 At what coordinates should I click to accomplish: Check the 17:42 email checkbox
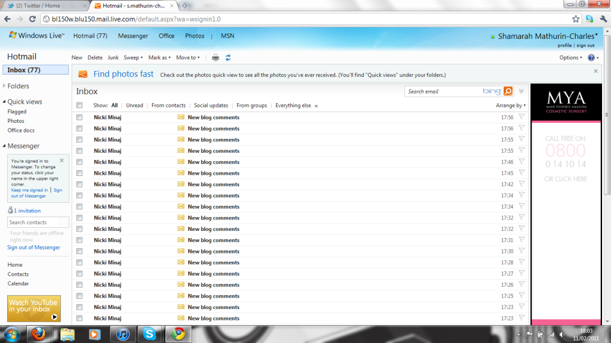[79, 184]
